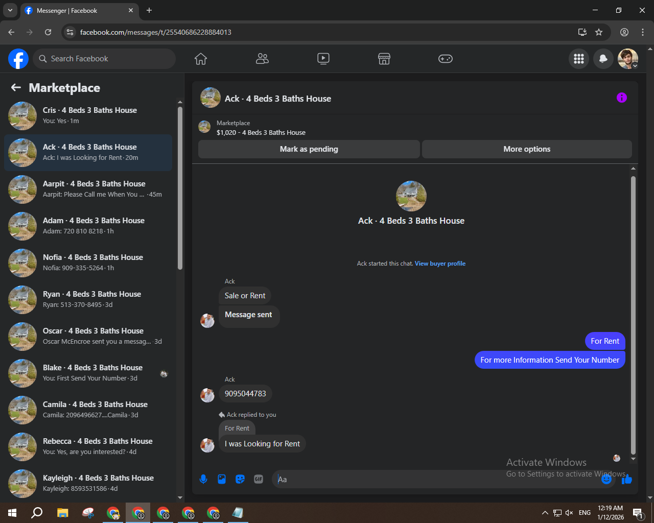Screen dimensions: 654x523
Task: Open the Gaming controller icon
Action: click(x=446, y=59)
